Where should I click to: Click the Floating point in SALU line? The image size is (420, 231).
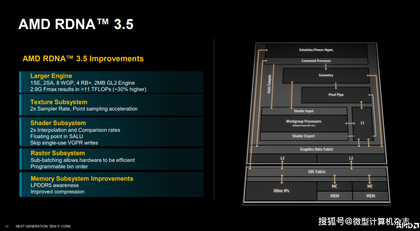[x=56, y=136]
